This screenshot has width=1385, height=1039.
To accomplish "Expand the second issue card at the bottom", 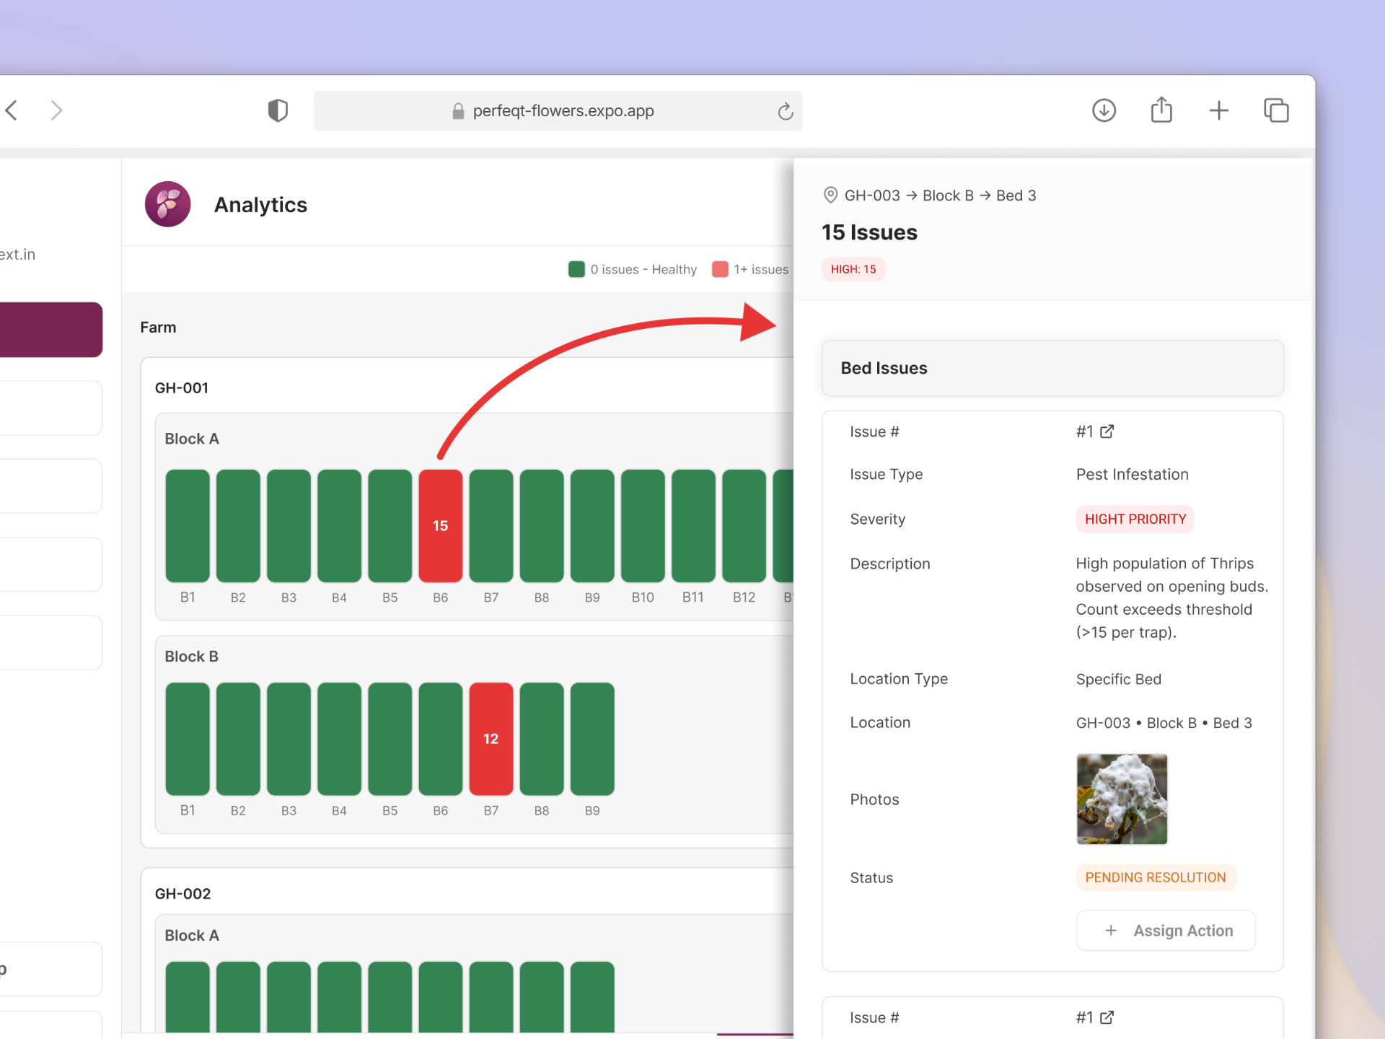I will coord(1052,1017).
